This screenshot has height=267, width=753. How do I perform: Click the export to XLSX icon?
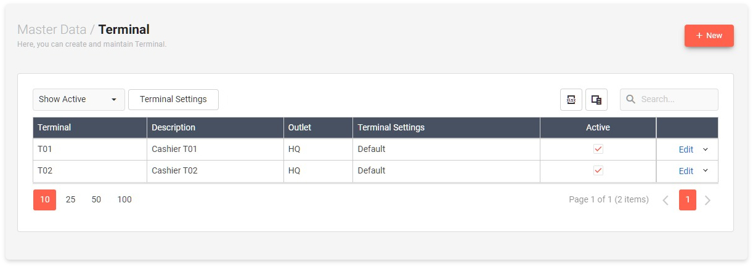(x=571, y=100)
